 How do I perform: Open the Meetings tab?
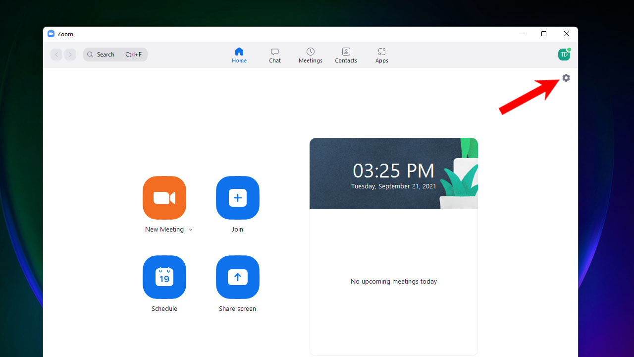tap(311, 55)
